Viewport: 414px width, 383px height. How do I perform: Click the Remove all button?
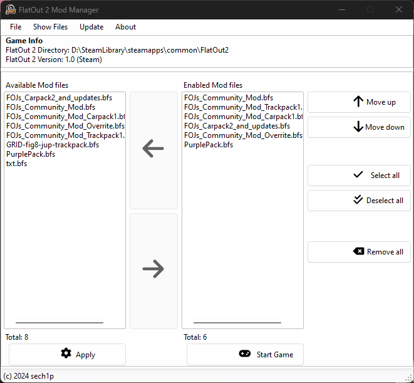click(x=359, y=251)
